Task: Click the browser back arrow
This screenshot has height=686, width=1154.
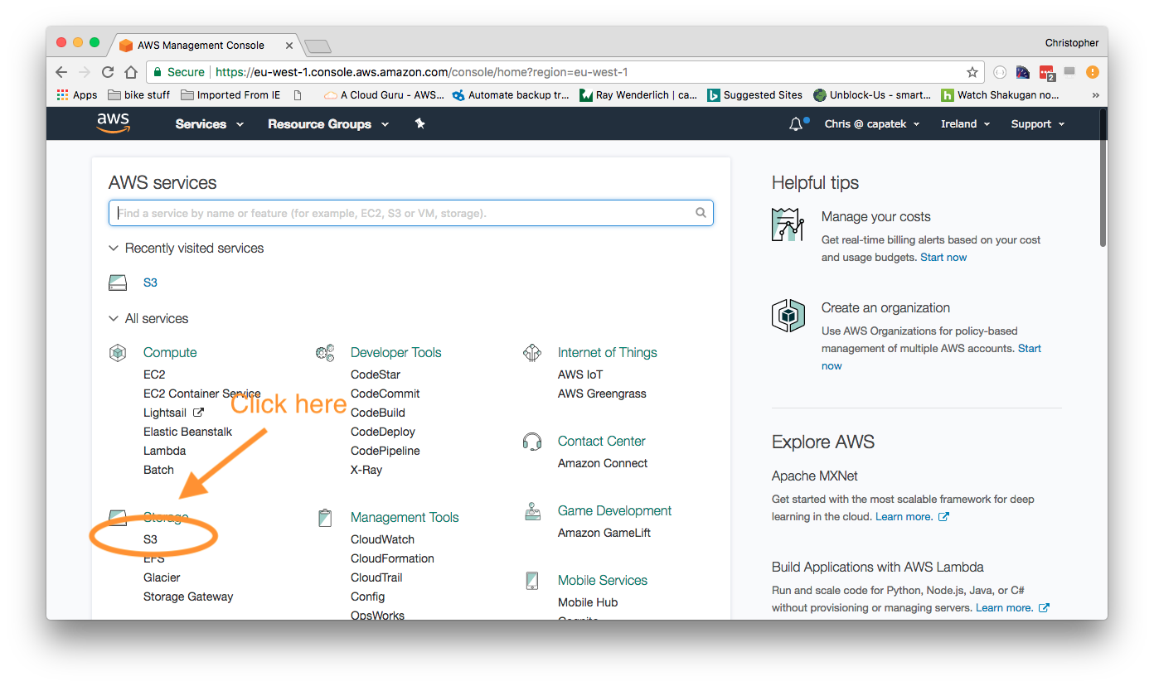Action: [61, 72]
